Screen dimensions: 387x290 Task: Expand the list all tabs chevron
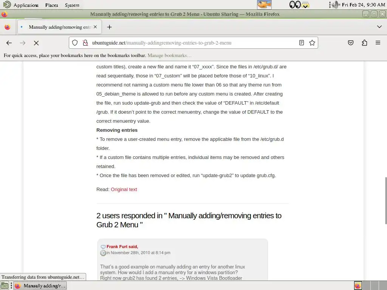point(379,27)
